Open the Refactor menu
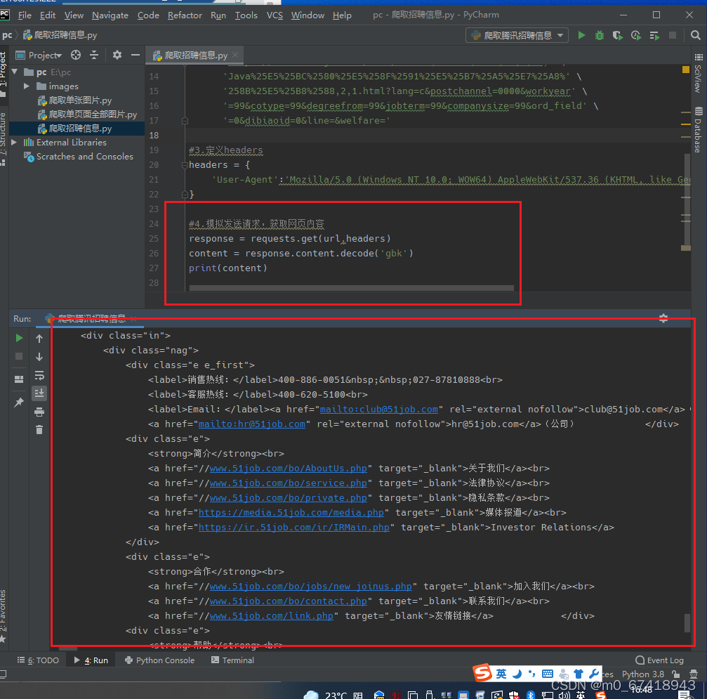Screen dimensions: 707x699 [185, 15]
